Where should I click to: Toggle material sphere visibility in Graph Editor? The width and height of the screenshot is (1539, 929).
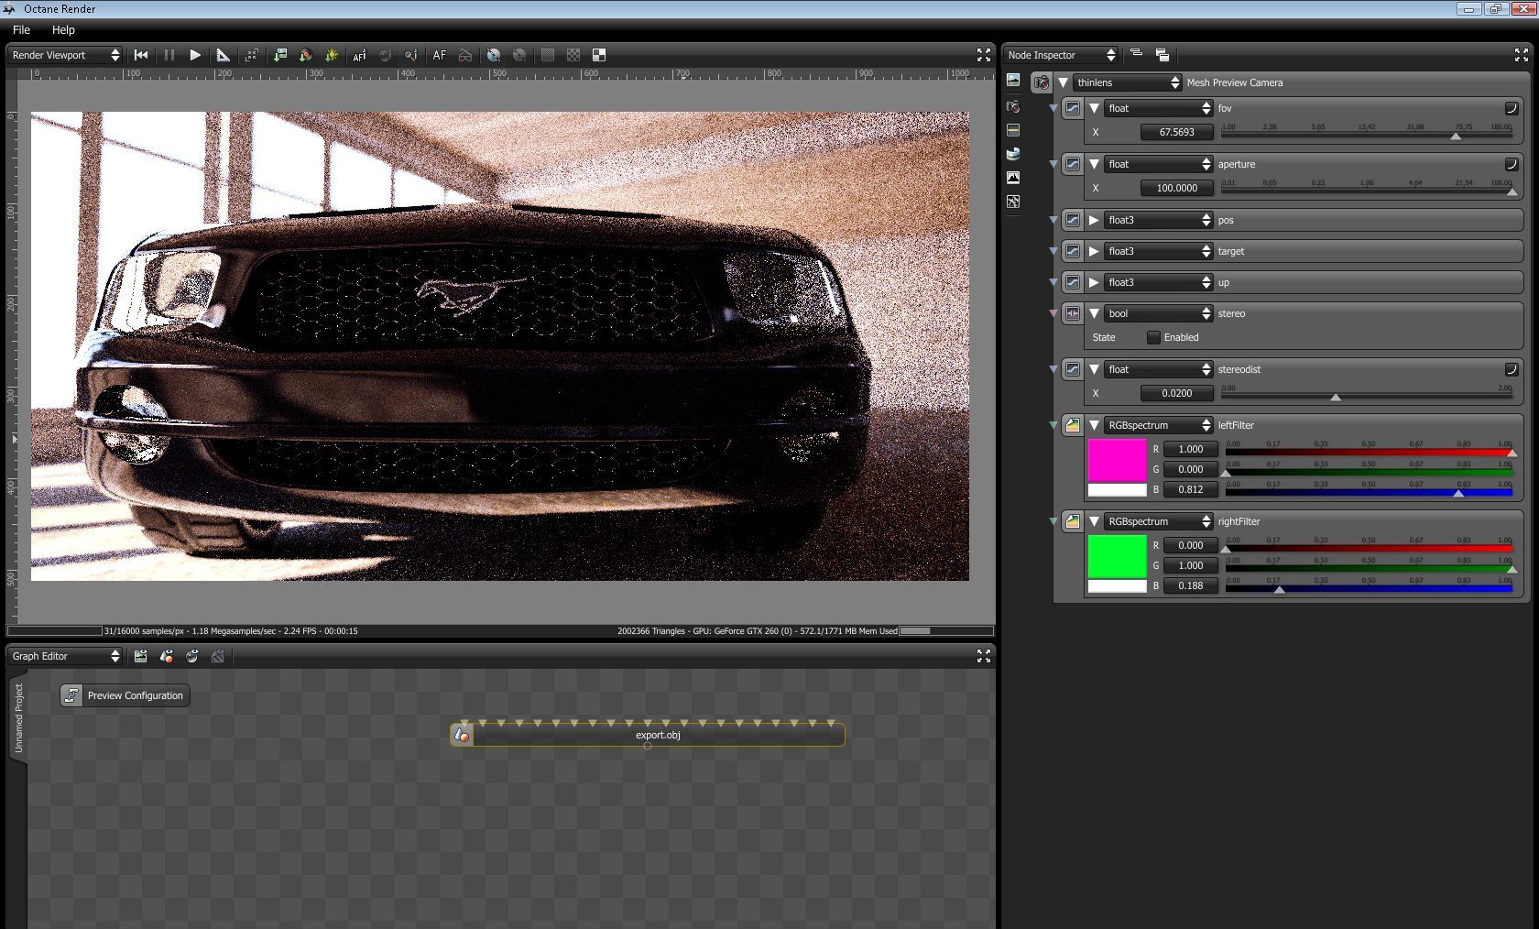point(192,656)
